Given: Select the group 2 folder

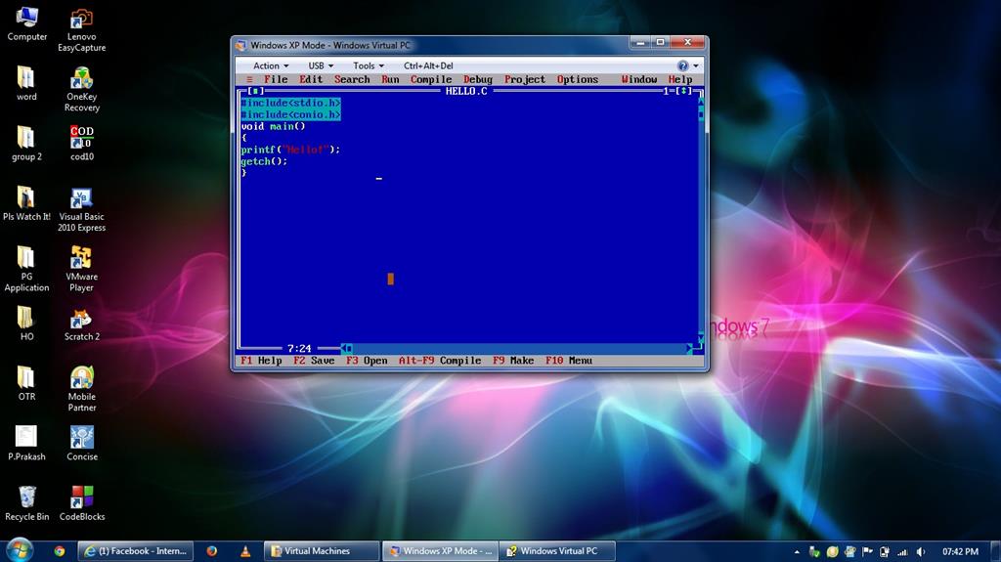Looking at the screenshot, I should (x=26, y=144).
